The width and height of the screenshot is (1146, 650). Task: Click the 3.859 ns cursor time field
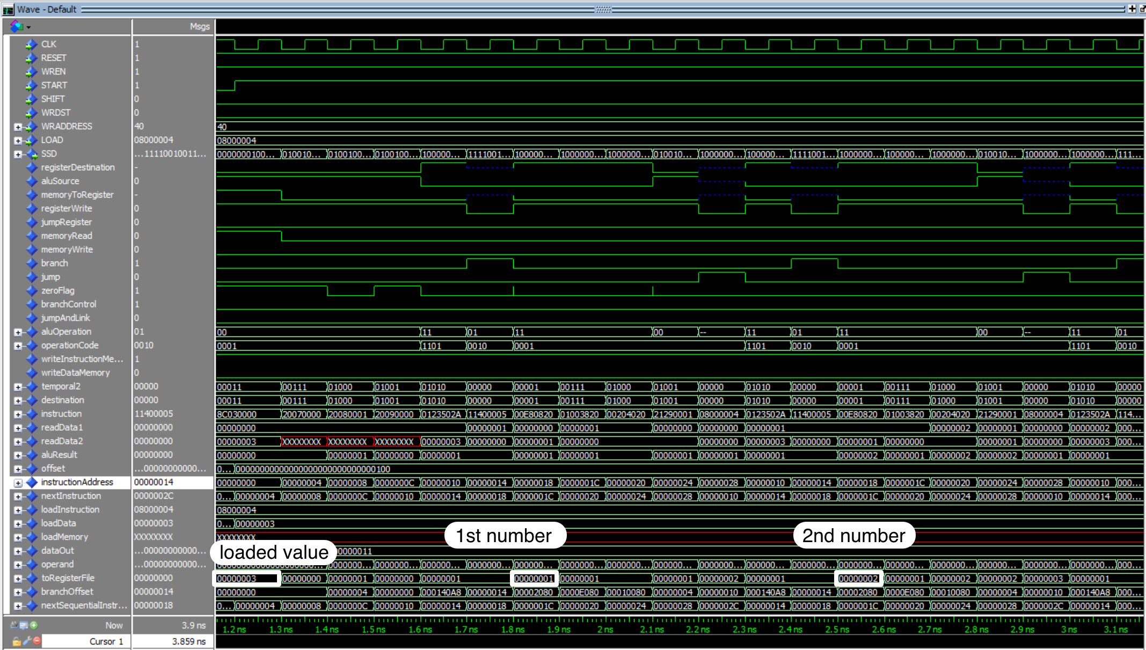click(188, 641)
